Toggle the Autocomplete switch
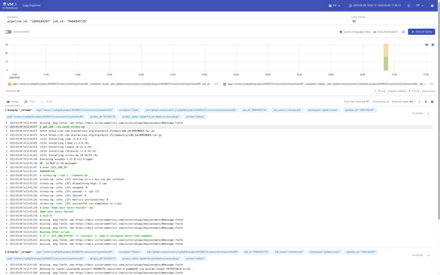440x275 pixels. coord(8,32)
